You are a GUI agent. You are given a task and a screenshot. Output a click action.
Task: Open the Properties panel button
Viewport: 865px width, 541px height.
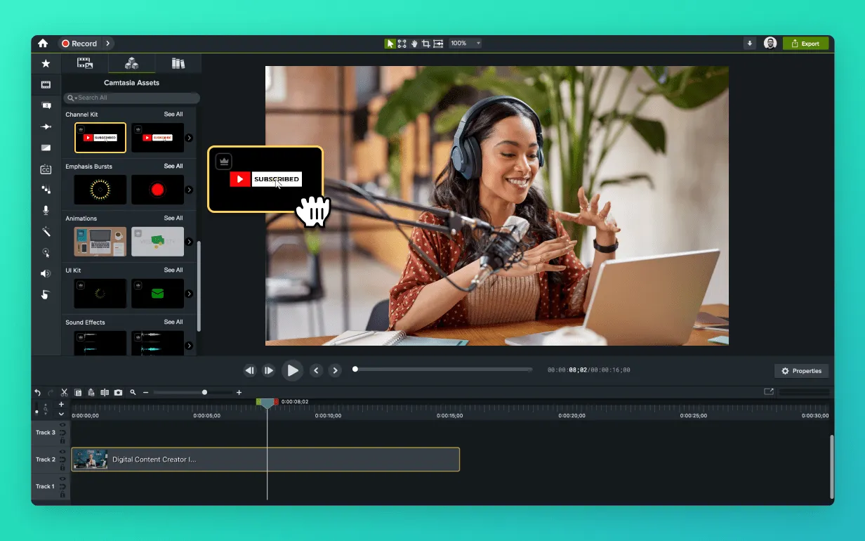(801, 371)
